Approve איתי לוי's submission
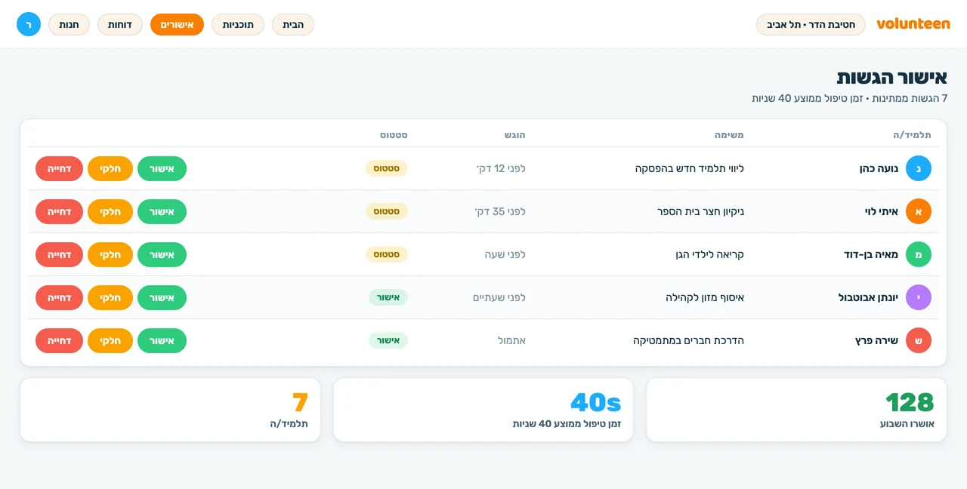The image size is (967, 489). [x=162, y=211]
